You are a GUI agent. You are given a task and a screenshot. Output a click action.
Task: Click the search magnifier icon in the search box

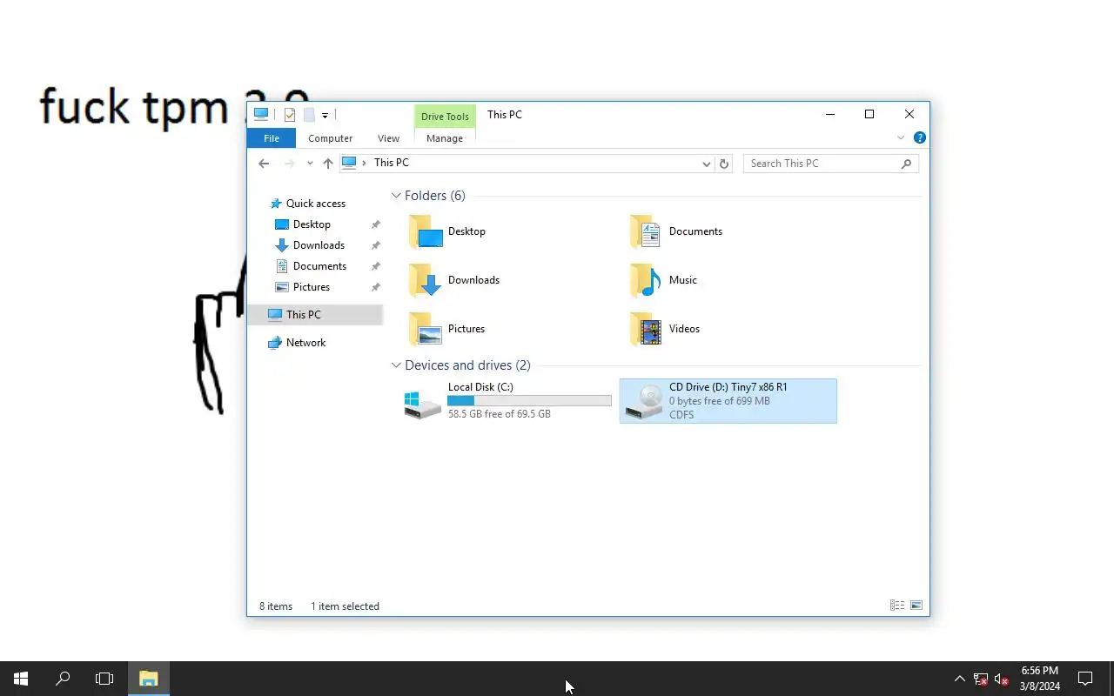[x=906, y=164]
